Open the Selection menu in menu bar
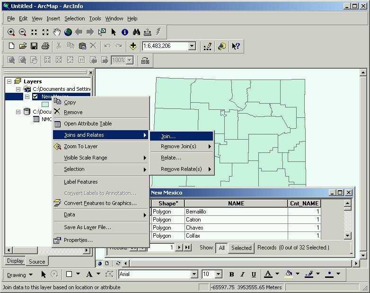The image size is (370, 293). 75,18
